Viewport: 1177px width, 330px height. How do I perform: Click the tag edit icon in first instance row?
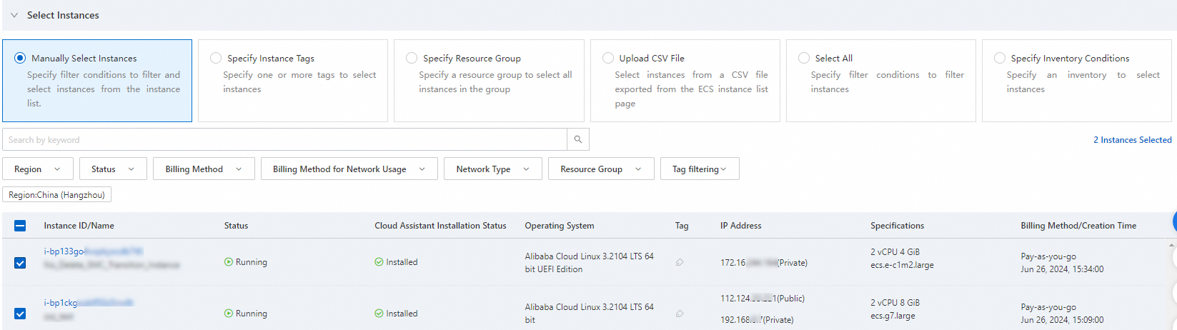[x=680, y=262]
